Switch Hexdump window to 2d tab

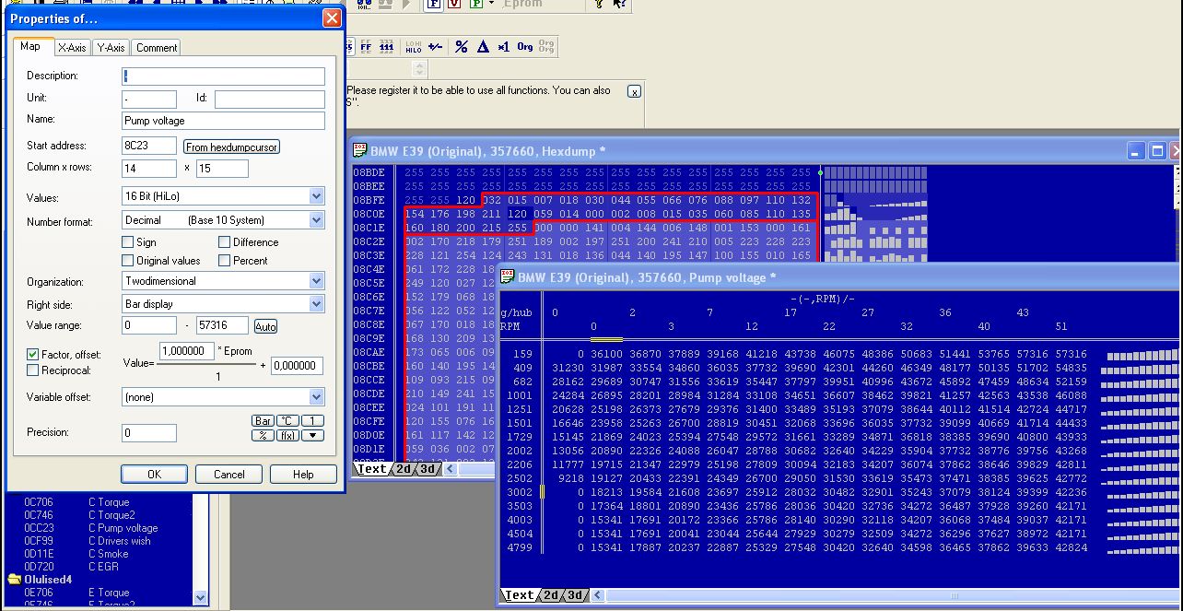[404, 469]
